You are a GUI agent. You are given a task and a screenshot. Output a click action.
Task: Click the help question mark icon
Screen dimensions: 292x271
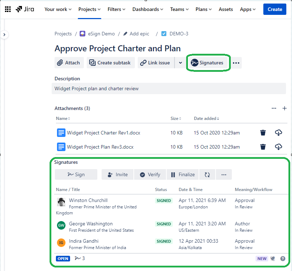(283, 259)
